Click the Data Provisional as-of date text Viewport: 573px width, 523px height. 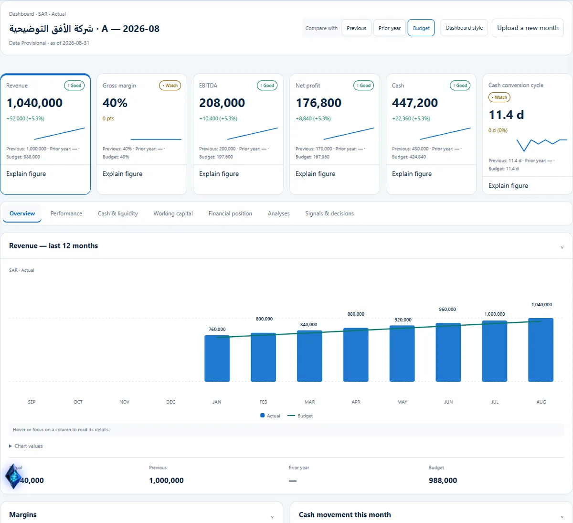point(49,43)
